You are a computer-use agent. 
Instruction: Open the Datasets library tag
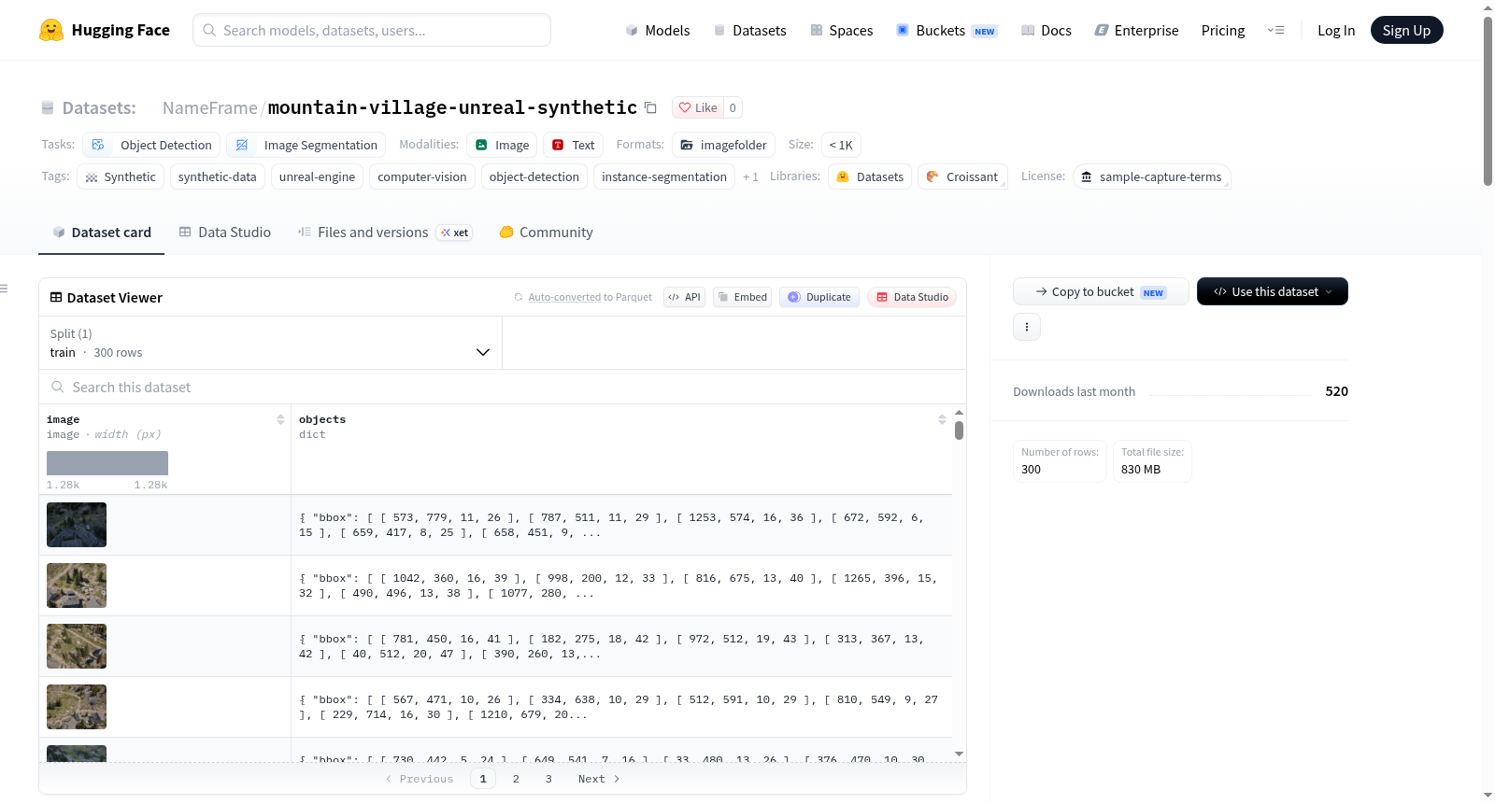click(870, 176)
